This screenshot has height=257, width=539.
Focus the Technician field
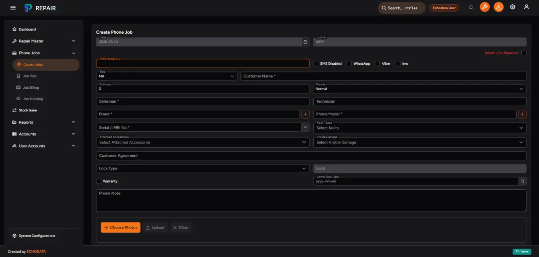coord(420,101)
